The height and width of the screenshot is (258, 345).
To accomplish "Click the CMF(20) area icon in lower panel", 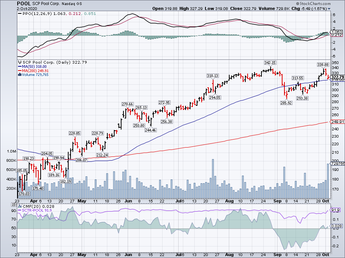I will pyautogui.click(x=20, y=206).
